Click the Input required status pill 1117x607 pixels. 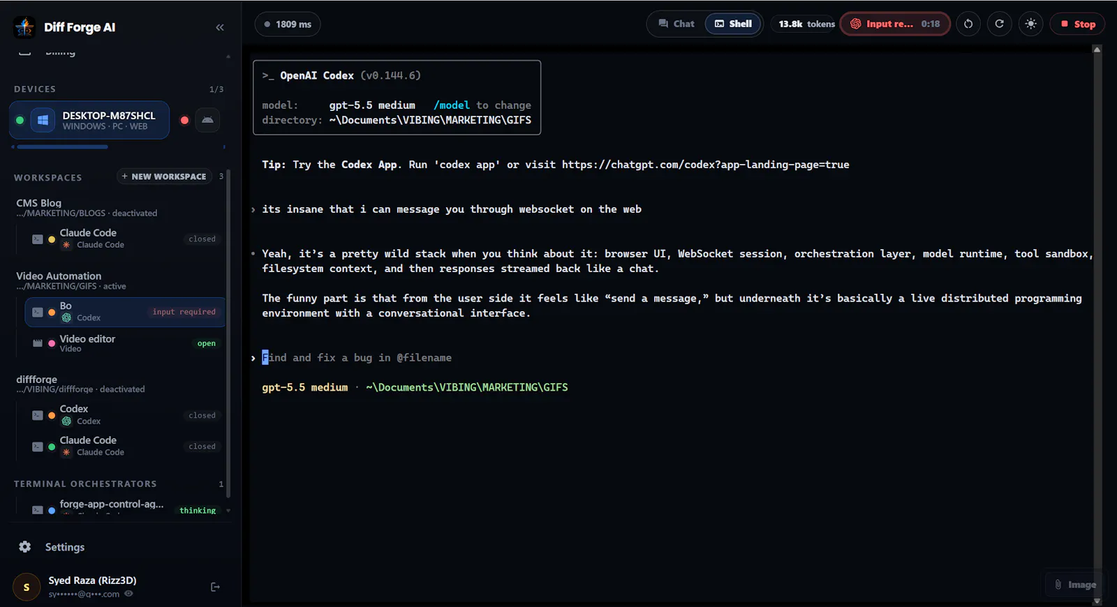tap(895, 24)
